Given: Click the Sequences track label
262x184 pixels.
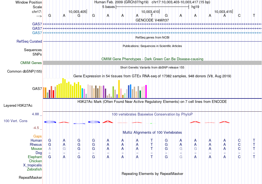Looking at the screenshot, I should [33, 50].
